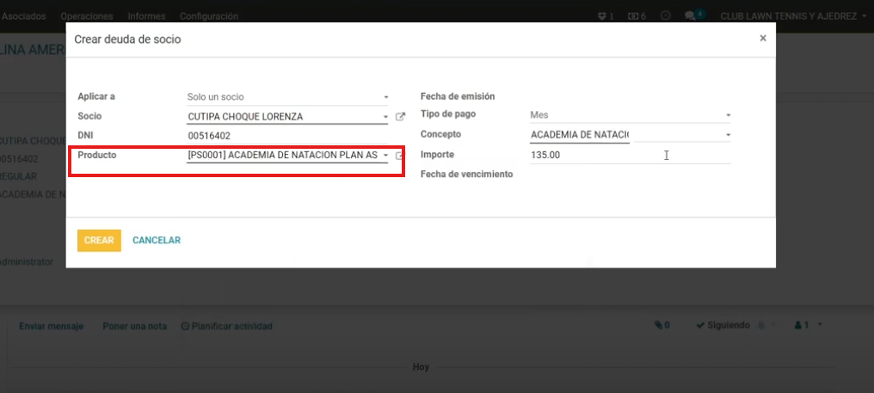
Task: Click the Fecha de emisión label
Action: pyautogui.click(x=458, y=96)
